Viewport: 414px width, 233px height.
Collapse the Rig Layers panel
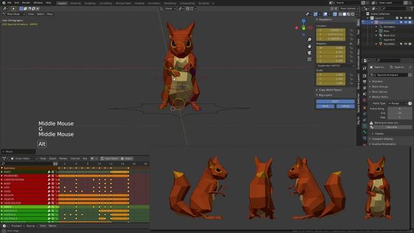pyautogui.click(x=325, y=95)
